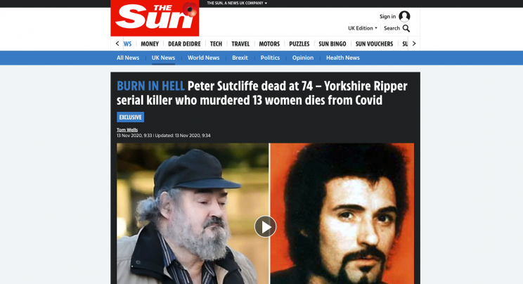Screen dimensions: 523x284
Task: Select the Tech category
Action: pyautogui.click(x=216, y=44)
